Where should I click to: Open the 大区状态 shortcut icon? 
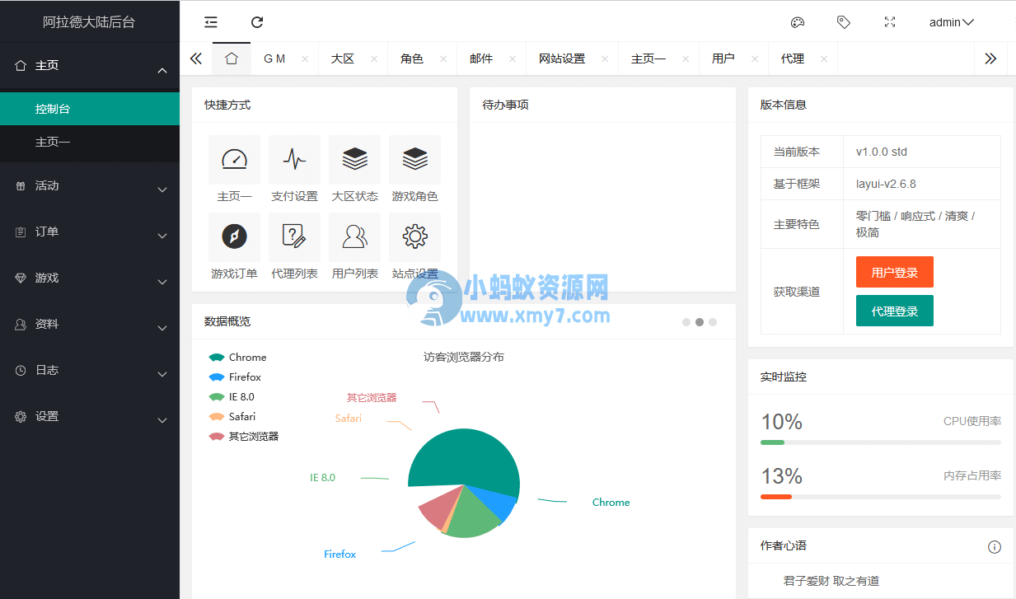pyautogui.click(x=354, y=160)
